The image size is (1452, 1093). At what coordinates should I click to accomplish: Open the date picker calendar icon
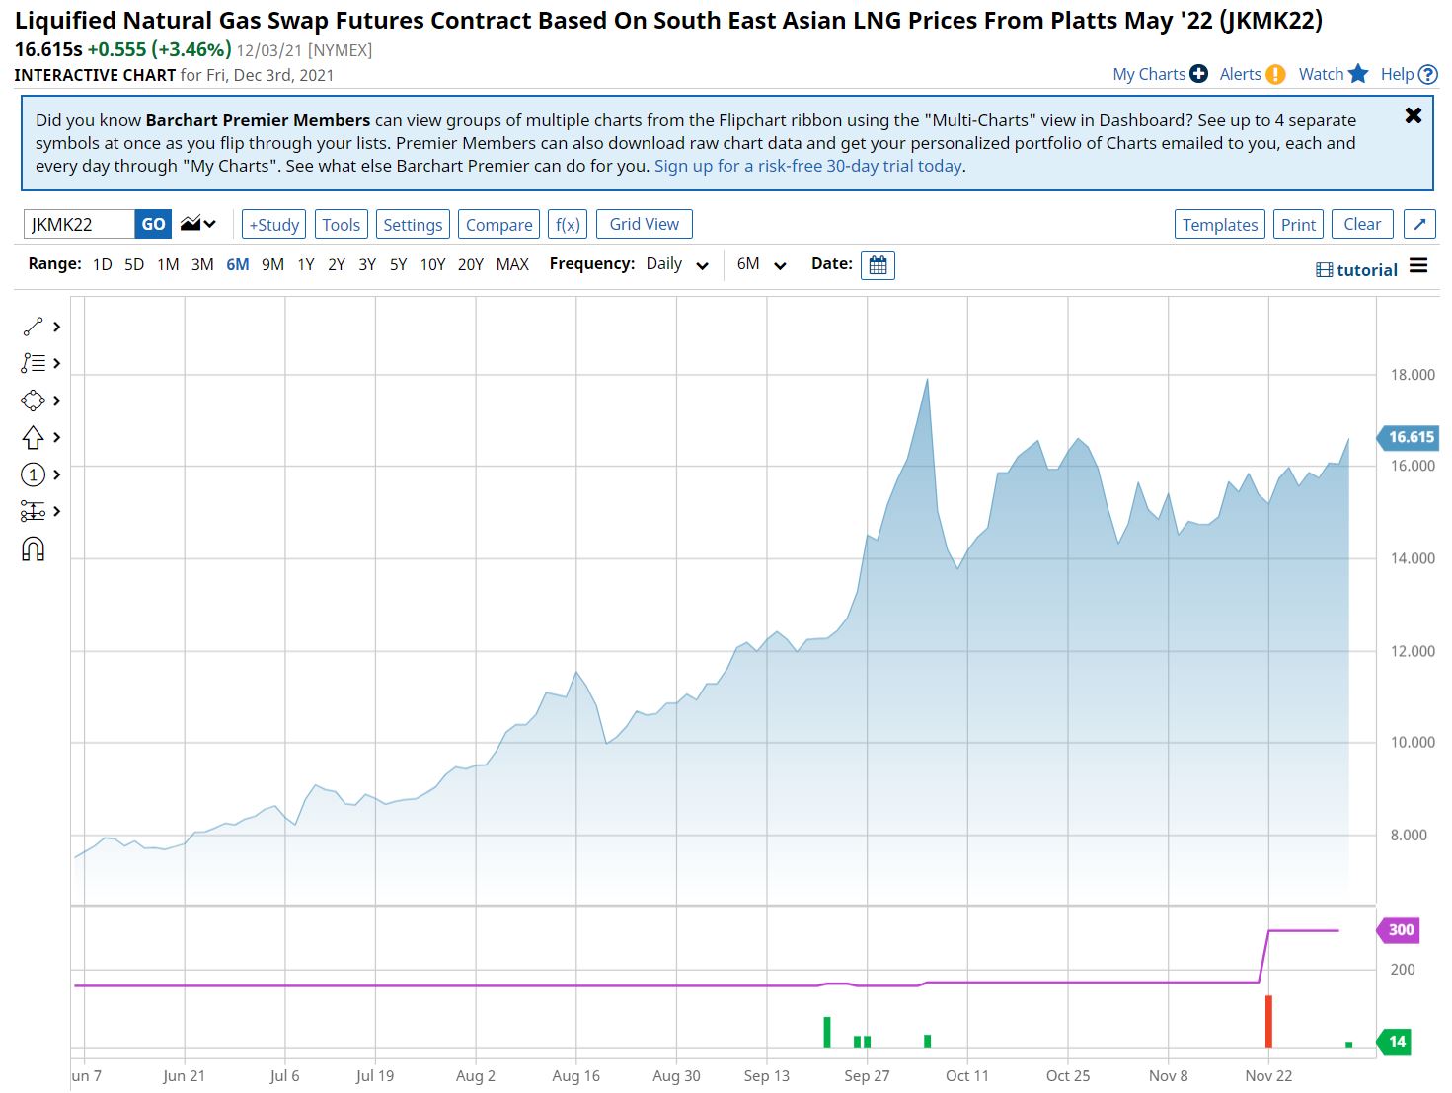click(878, 265)
